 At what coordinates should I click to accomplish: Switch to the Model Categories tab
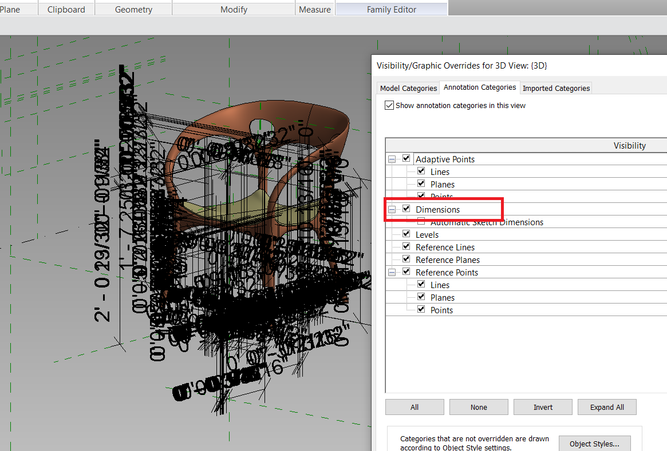pyautogui.click(x=408, y=89)
